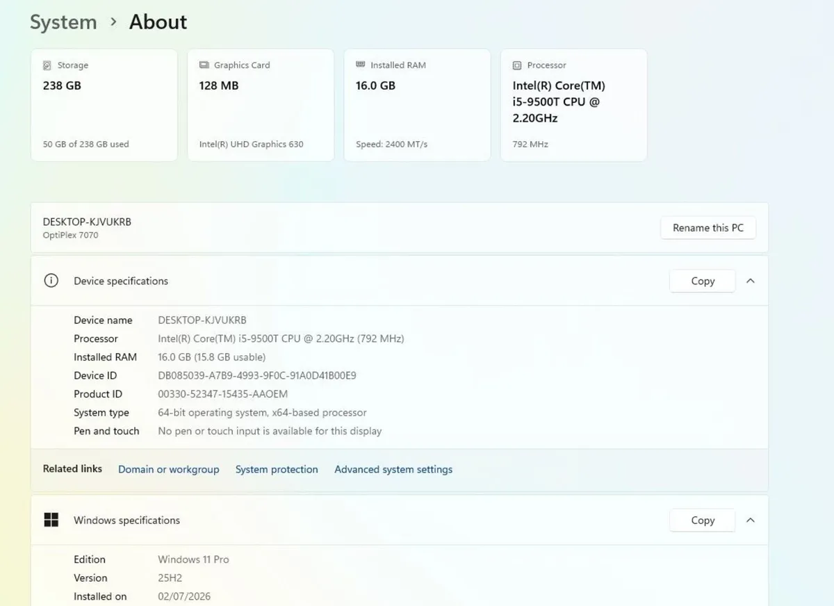The height and width of the screenshot is (606, 834).
Task: Select the Device ID value DB085039-A7B9...
Action: pos(257,376)
